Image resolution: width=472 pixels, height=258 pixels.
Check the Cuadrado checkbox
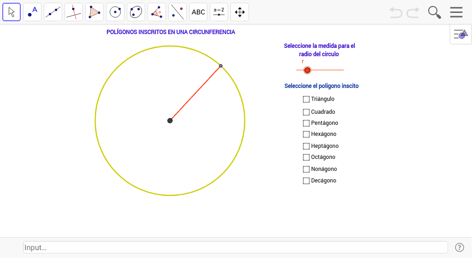tap(306, 112)
